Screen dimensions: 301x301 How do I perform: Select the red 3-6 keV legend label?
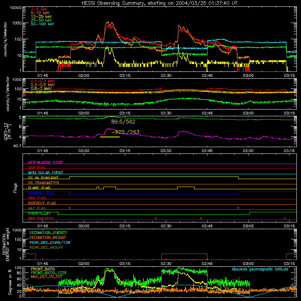(x=39, y=9)
